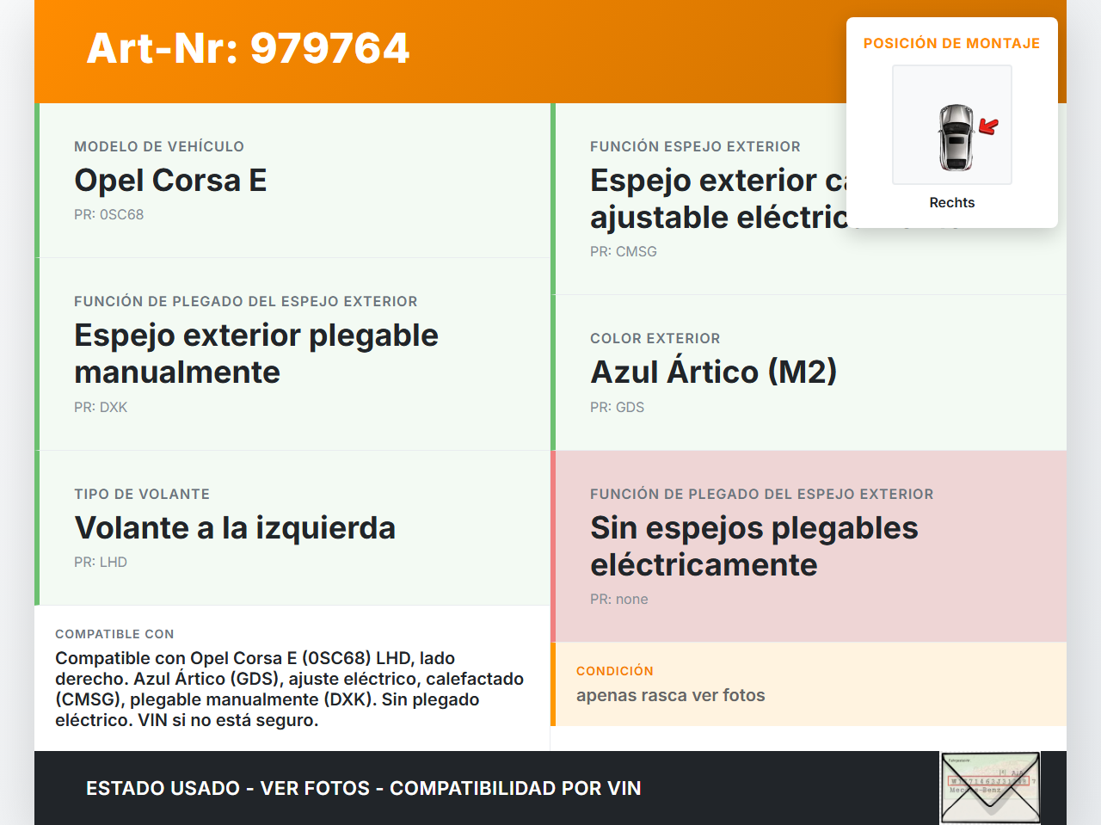Select the MODELO DE VEHÍCULO label
Viewport: 1101px width, 825px height.
tap(159, 147)
